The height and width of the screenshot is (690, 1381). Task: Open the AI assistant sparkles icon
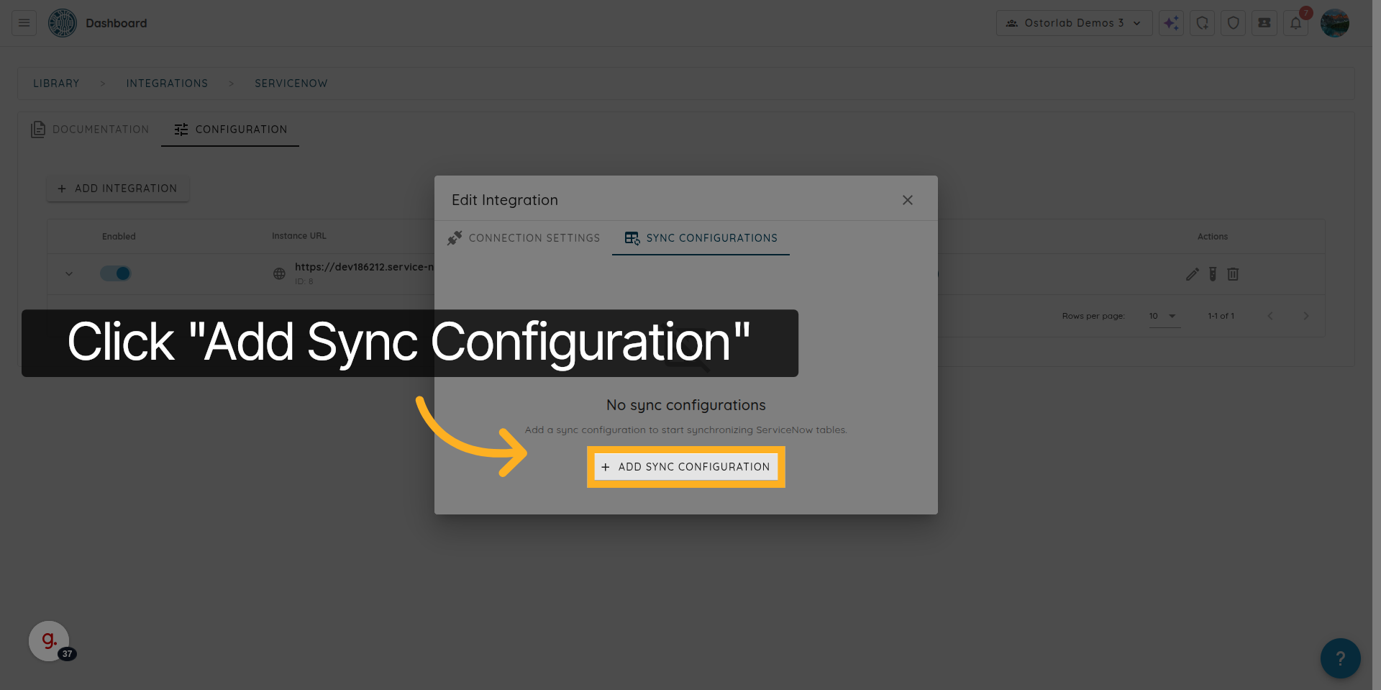click(1171, 22)
